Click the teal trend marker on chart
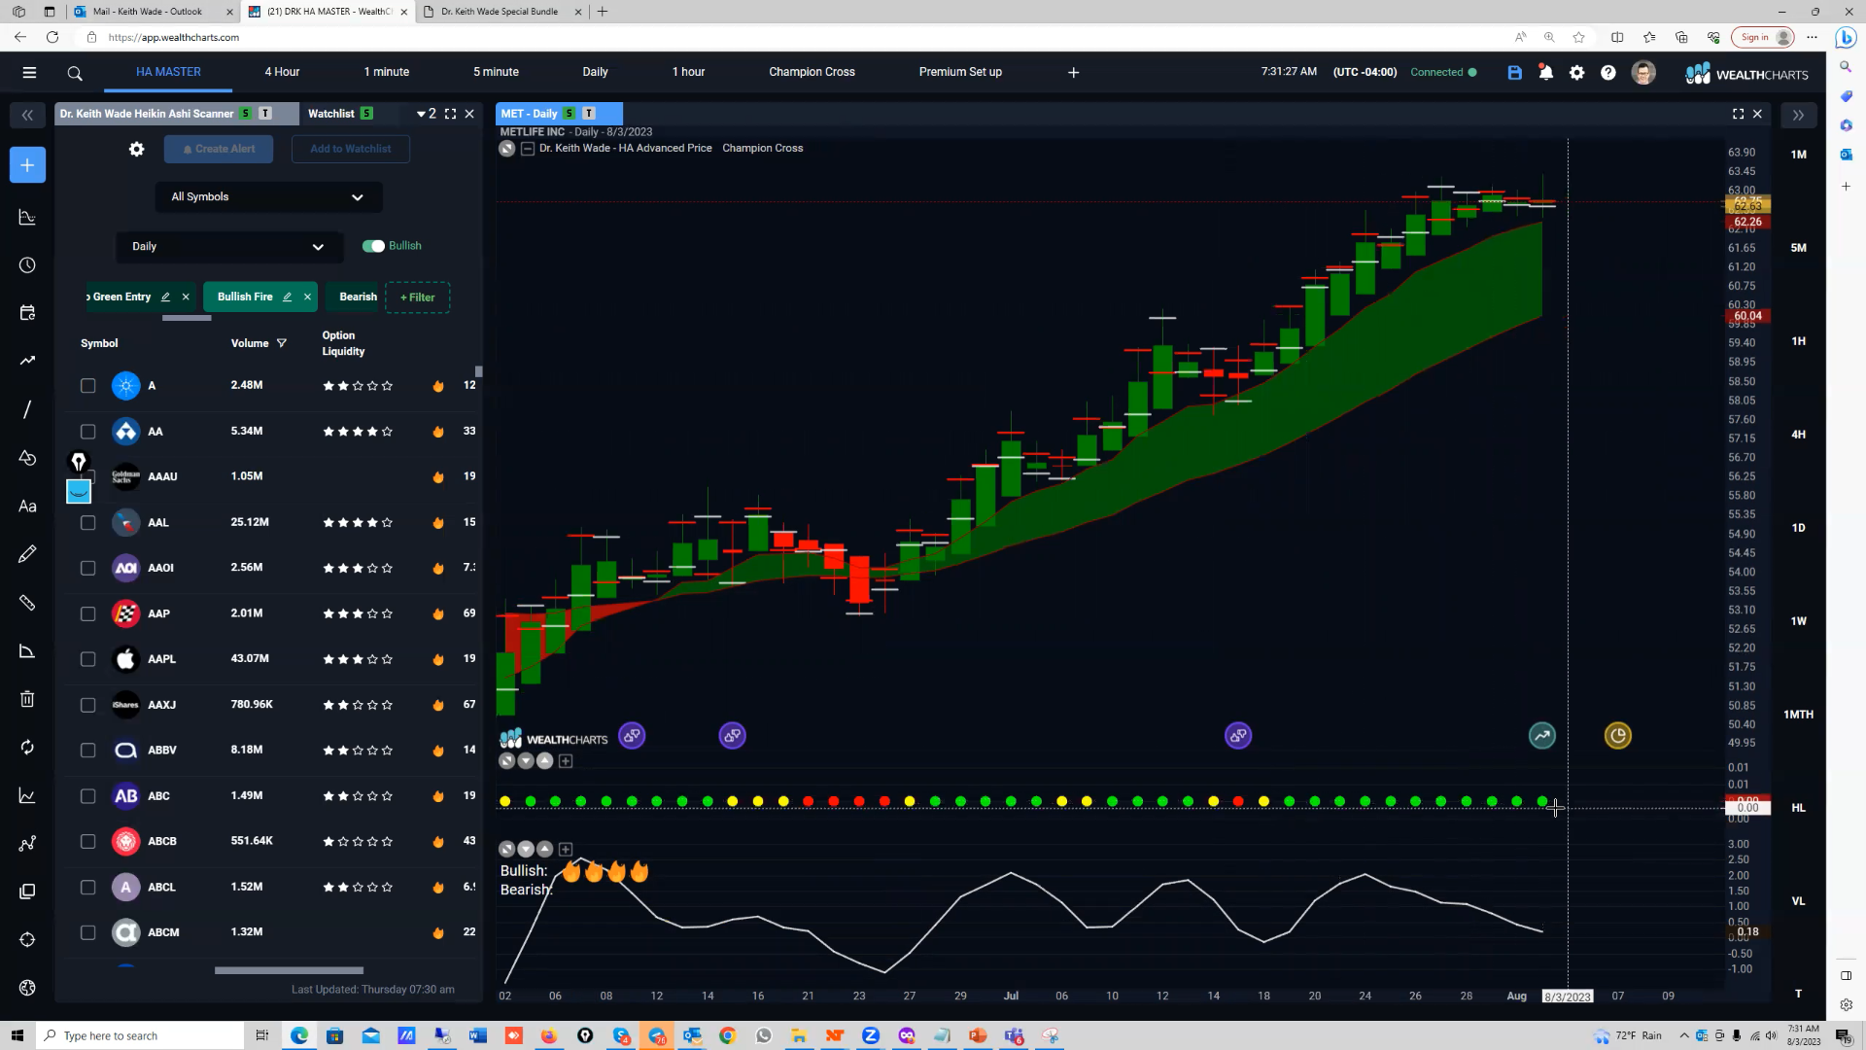This screenshot has height=1050, width=1866. [x=1542, y=736]
